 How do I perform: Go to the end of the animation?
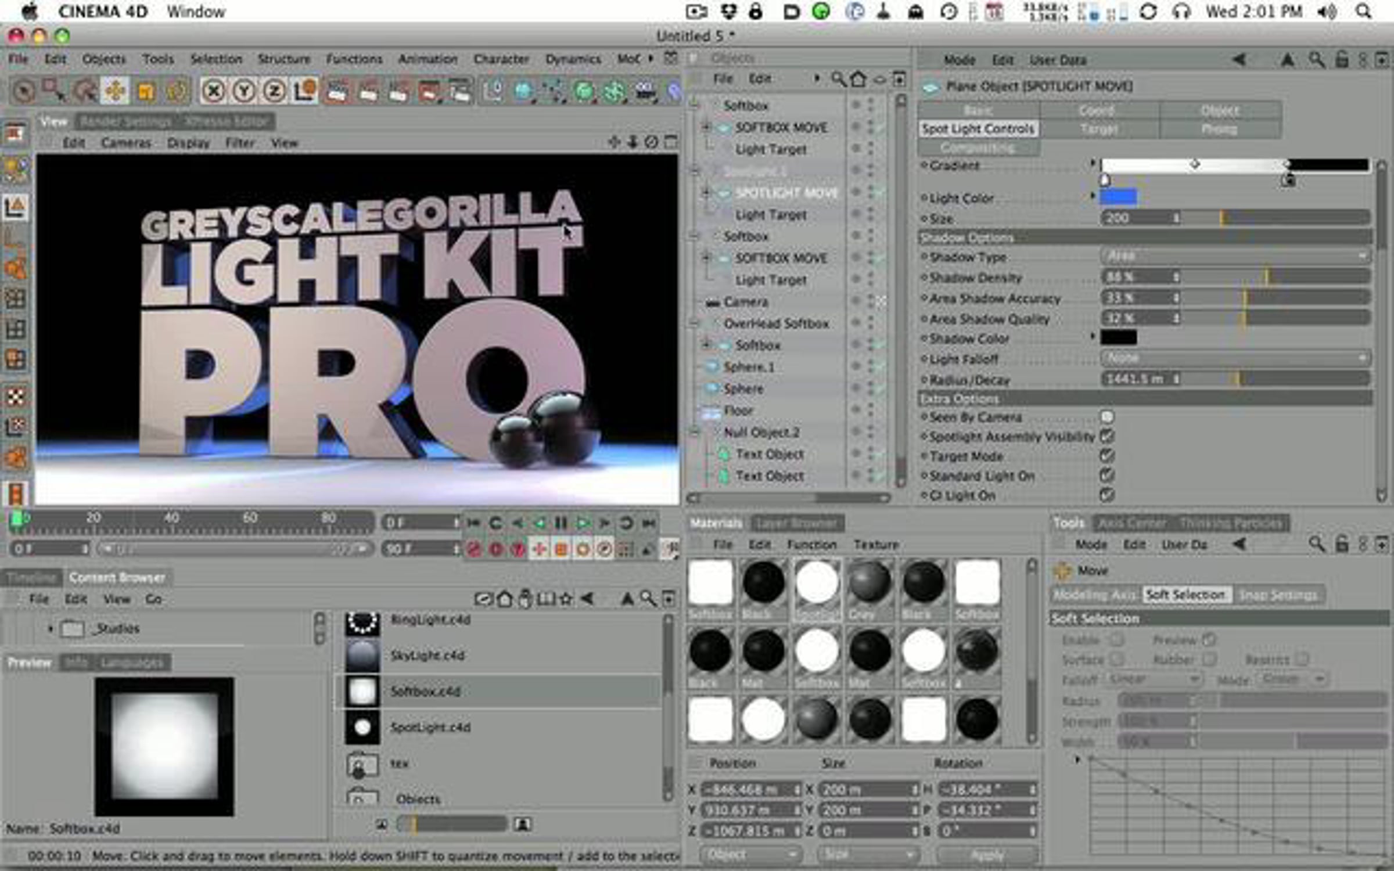(x=649, y=523)
